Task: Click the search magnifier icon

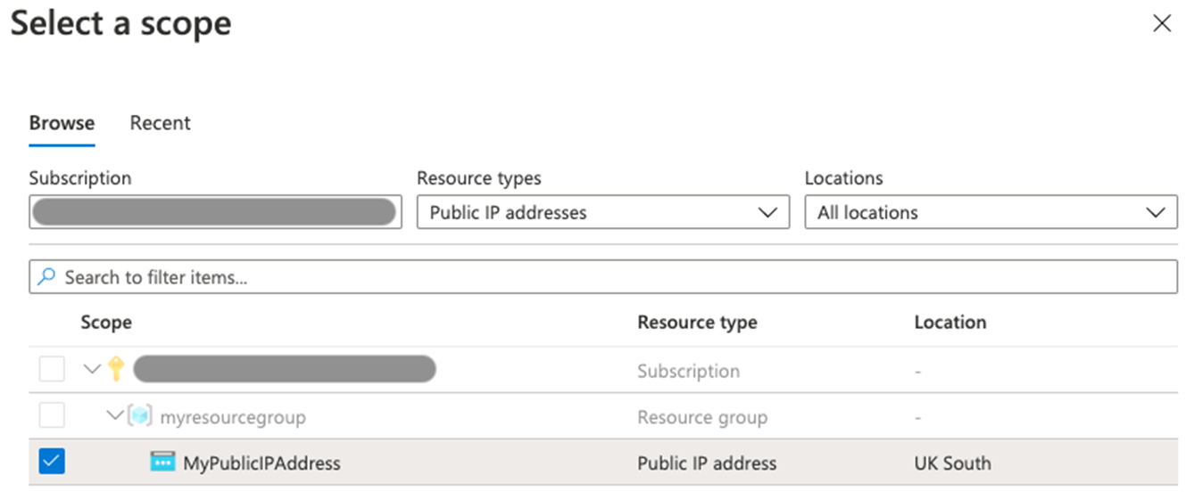Action: point(47,277)
